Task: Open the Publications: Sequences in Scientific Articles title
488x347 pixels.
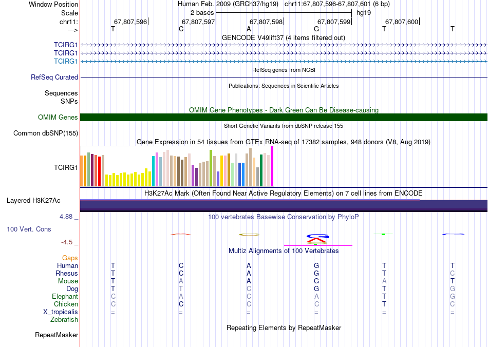Action: point(284,86)
